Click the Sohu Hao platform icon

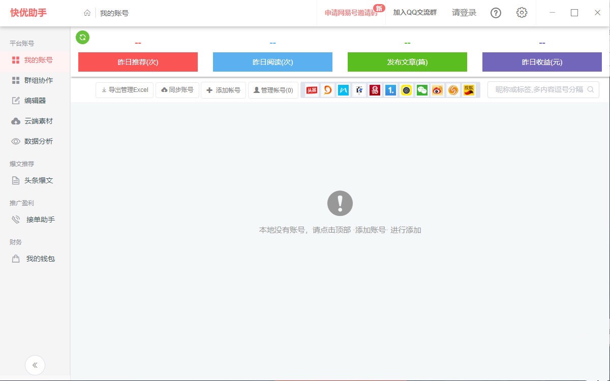click(x=470, y=90)
